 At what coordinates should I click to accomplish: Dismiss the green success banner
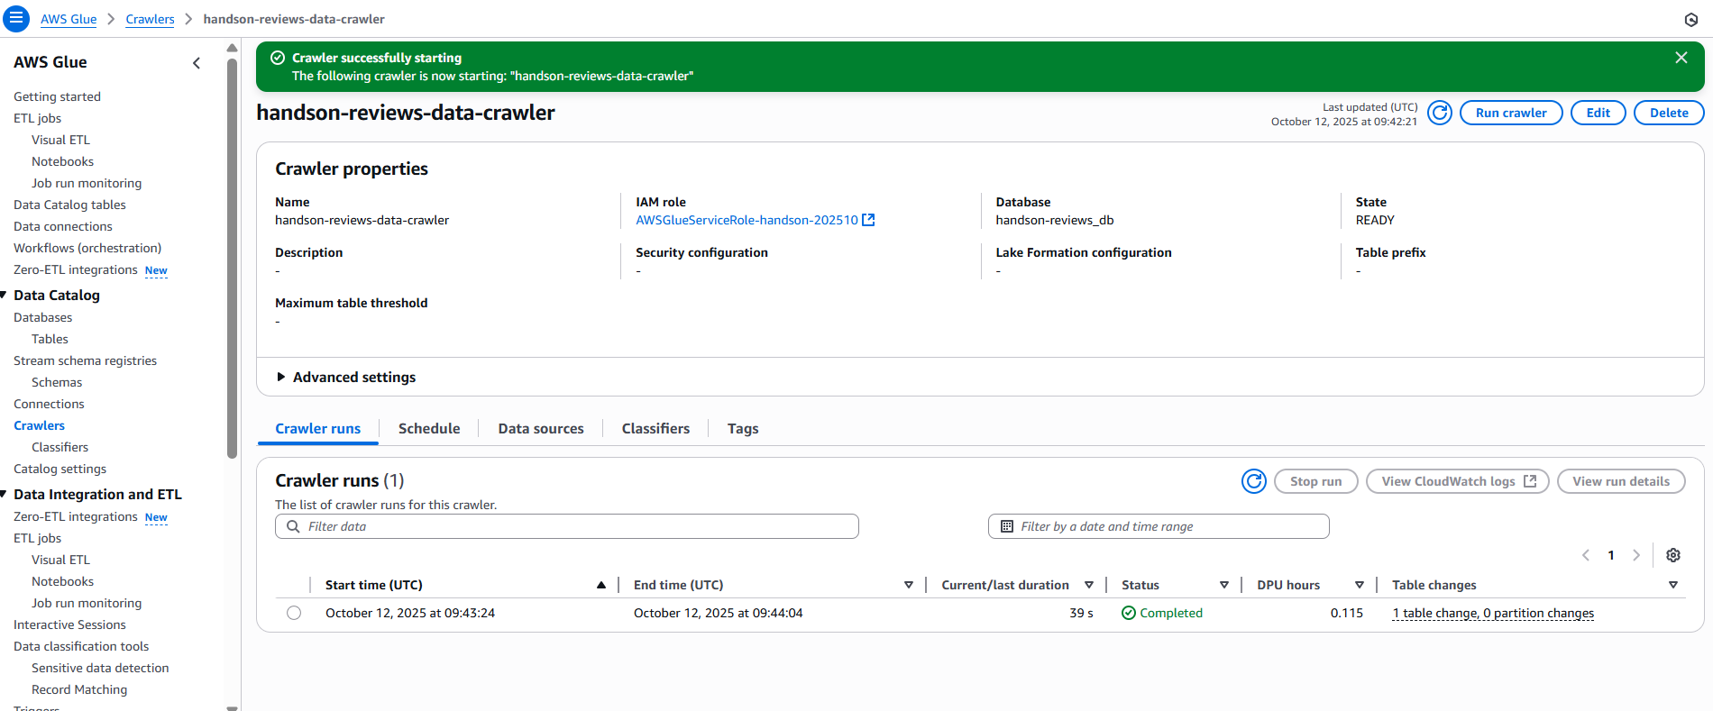point(1681,58)
